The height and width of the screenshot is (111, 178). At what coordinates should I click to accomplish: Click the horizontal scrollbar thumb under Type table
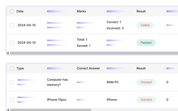pos(51,110)
